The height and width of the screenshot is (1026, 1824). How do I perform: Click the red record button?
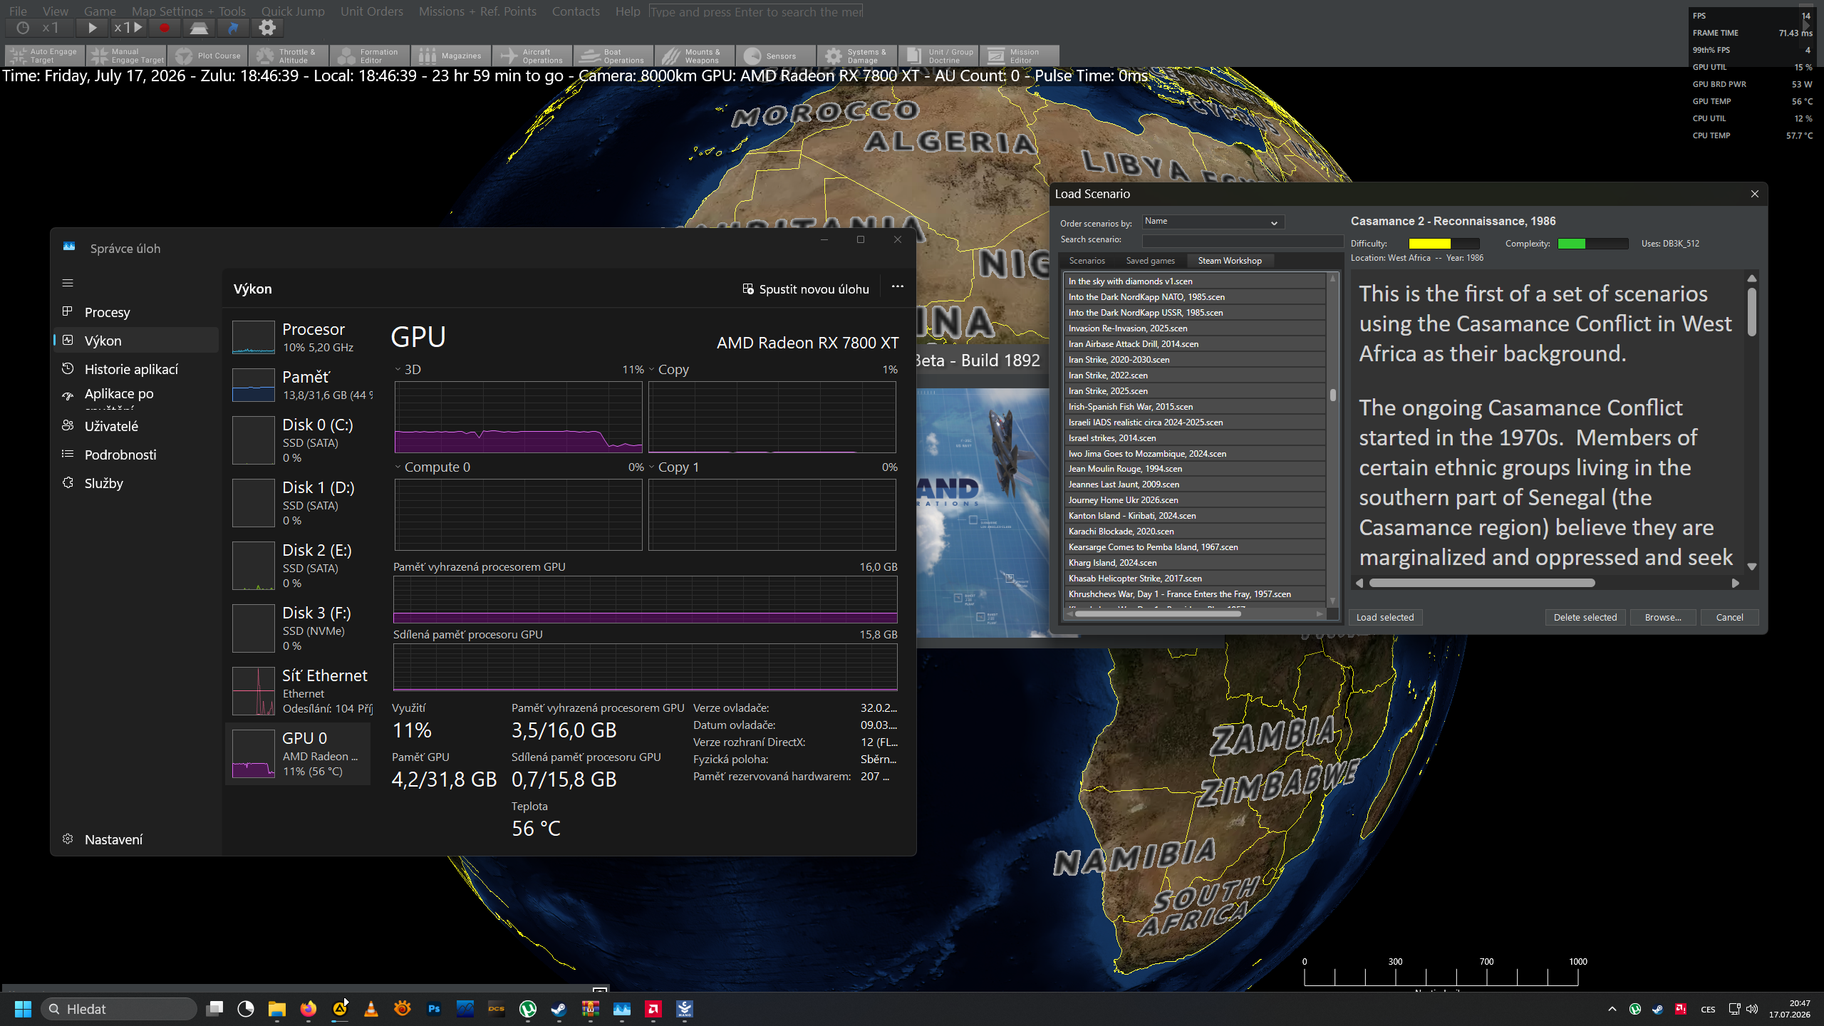(165, 28)
